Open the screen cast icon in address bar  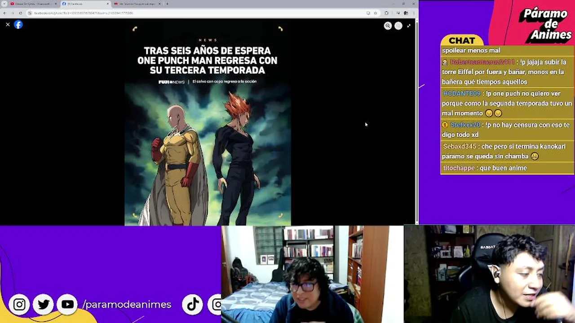(x=368, y=13)
